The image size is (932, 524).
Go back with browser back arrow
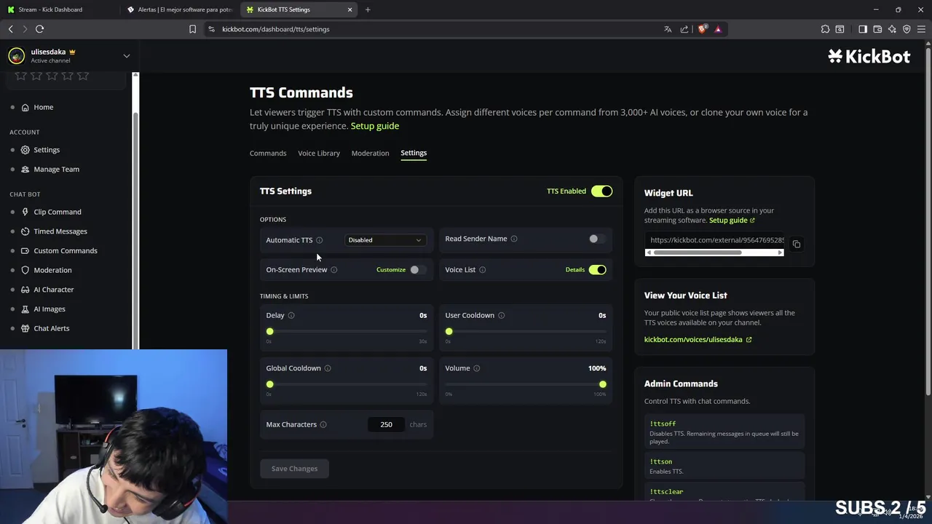point(11,29)
